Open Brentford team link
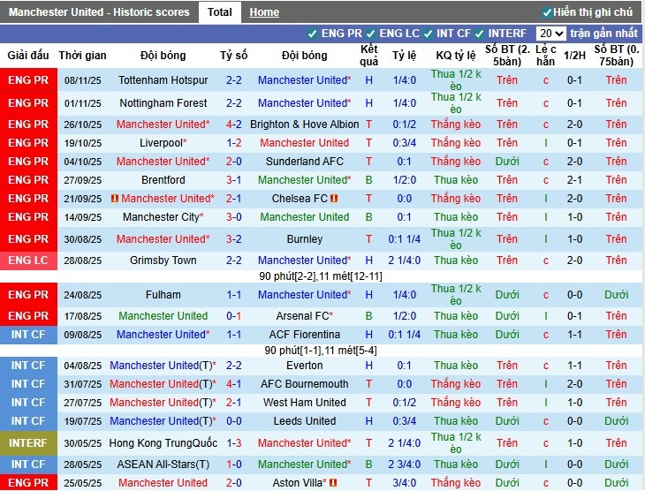Image resolution: width=645 pixels, height=491 pixels. [163, 179]
